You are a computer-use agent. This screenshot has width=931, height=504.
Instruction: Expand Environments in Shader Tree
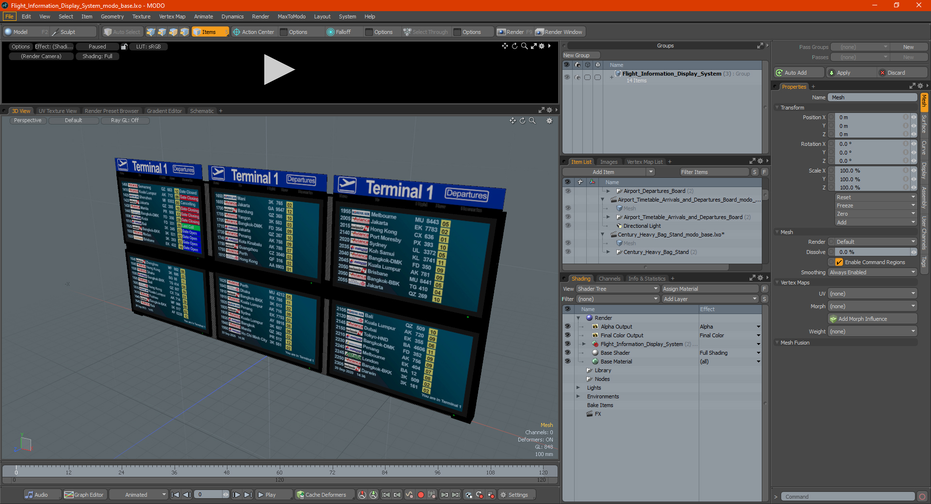coord(578,396)
